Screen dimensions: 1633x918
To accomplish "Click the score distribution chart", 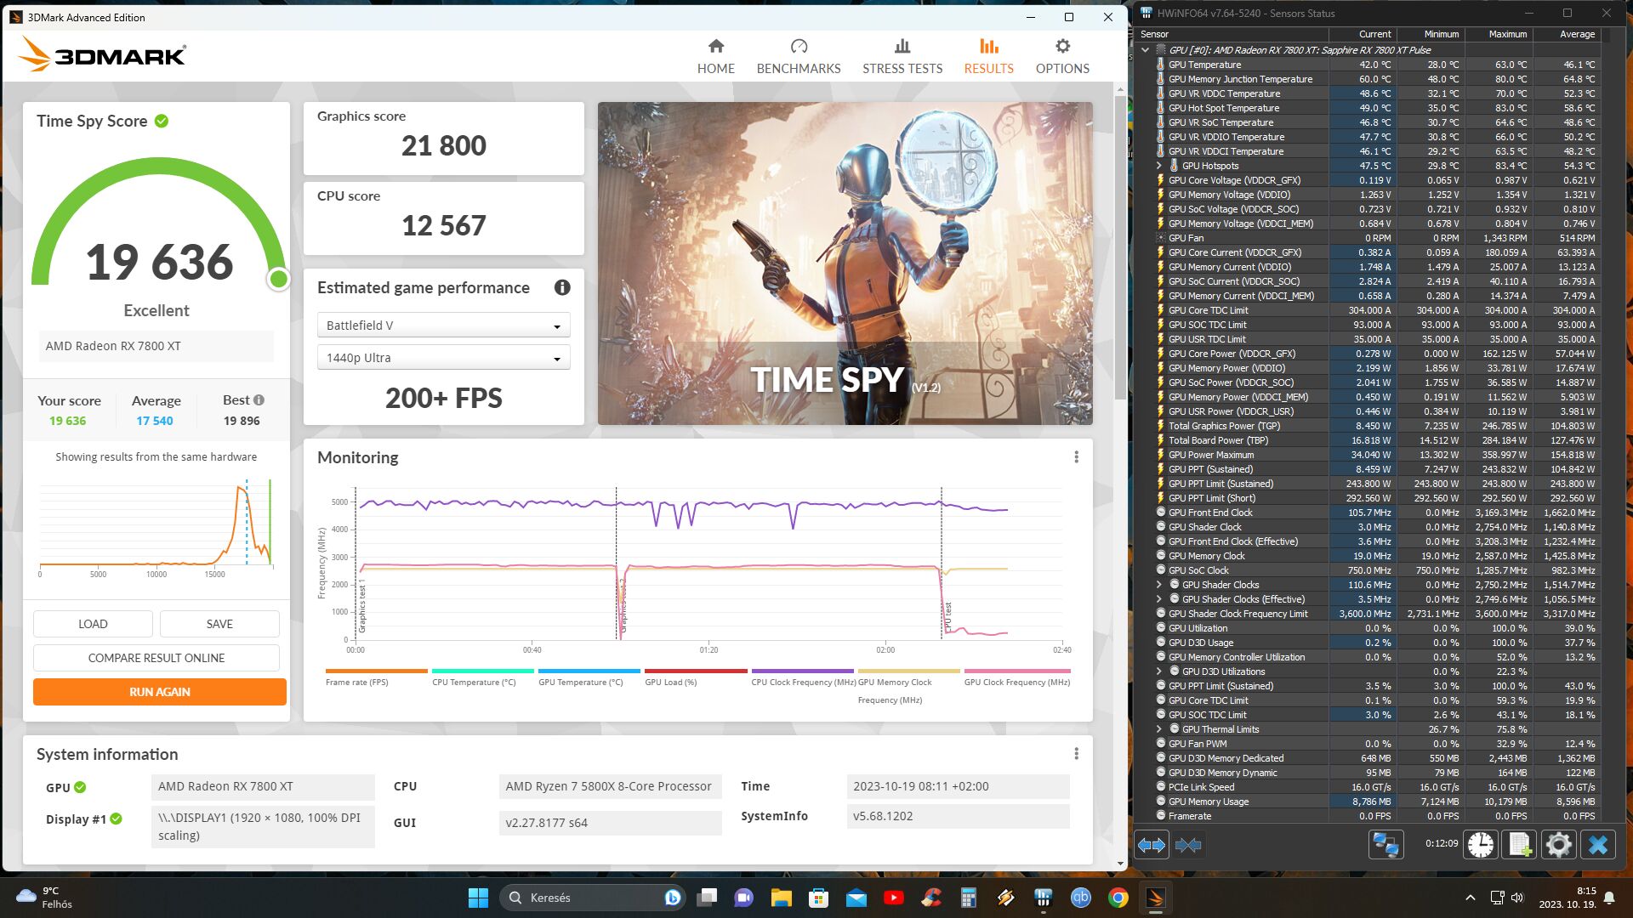I will [x=156, y=526].
